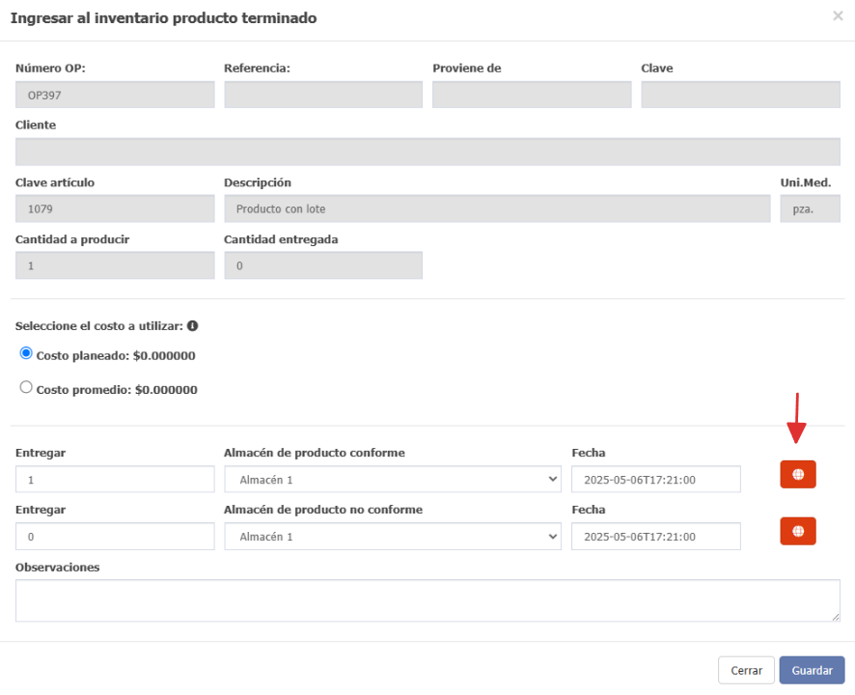855x695 pixels.
Task: Click the Descripción field Producto con lote
Action: 497,208
